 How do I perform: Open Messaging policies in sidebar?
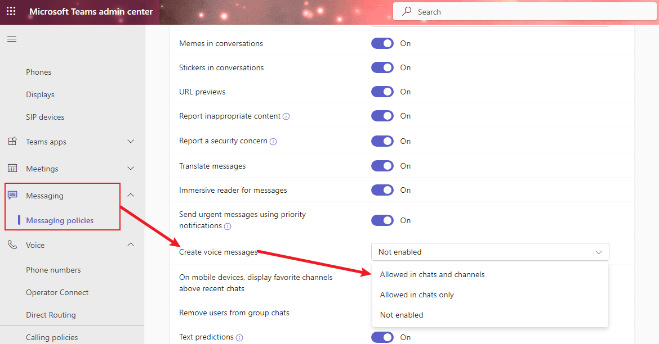(60, 220)
